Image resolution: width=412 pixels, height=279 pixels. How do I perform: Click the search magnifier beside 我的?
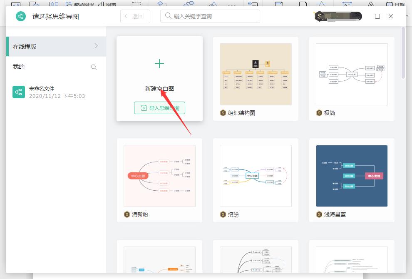[x=94, y=67]
